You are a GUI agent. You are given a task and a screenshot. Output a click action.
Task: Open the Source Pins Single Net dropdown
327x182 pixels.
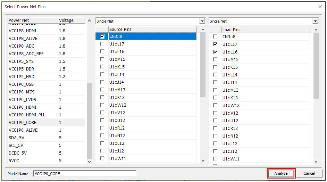[x=202, y=21]
